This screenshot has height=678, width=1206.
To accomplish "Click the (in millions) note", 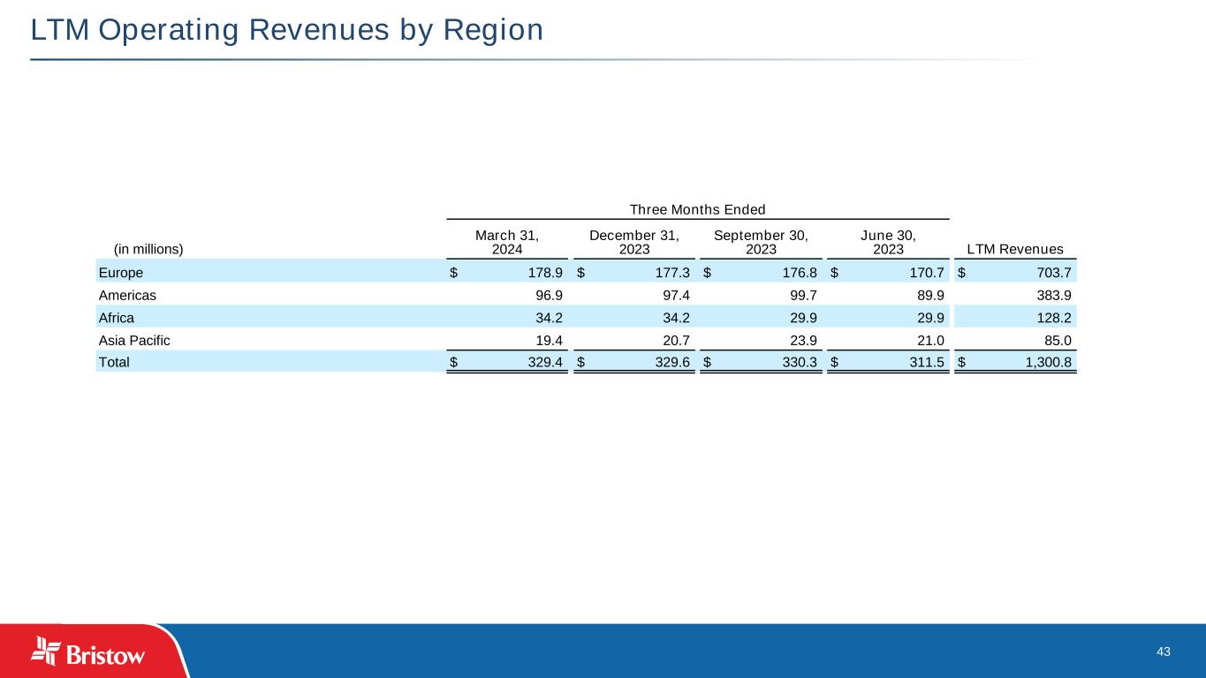I will click(x=149, y=249).
